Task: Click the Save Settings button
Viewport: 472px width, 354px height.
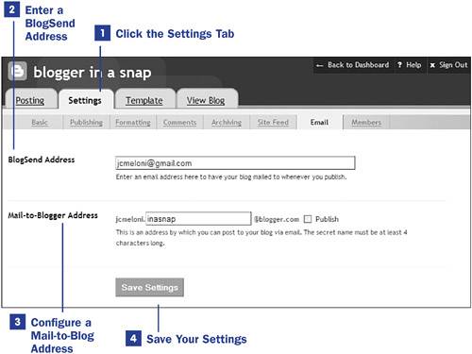Action: click(x=149, y=287)
